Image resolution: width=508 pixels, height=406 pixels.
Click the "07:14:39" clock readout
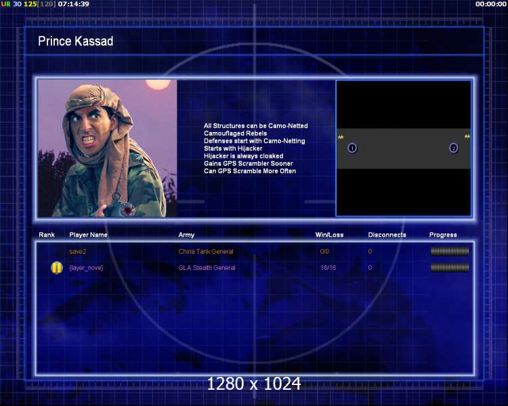(x=74, y=4)
